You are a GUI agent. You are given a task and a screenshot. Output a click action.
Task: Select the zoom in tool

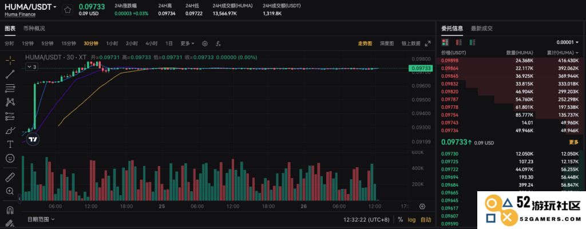[10, 191]
